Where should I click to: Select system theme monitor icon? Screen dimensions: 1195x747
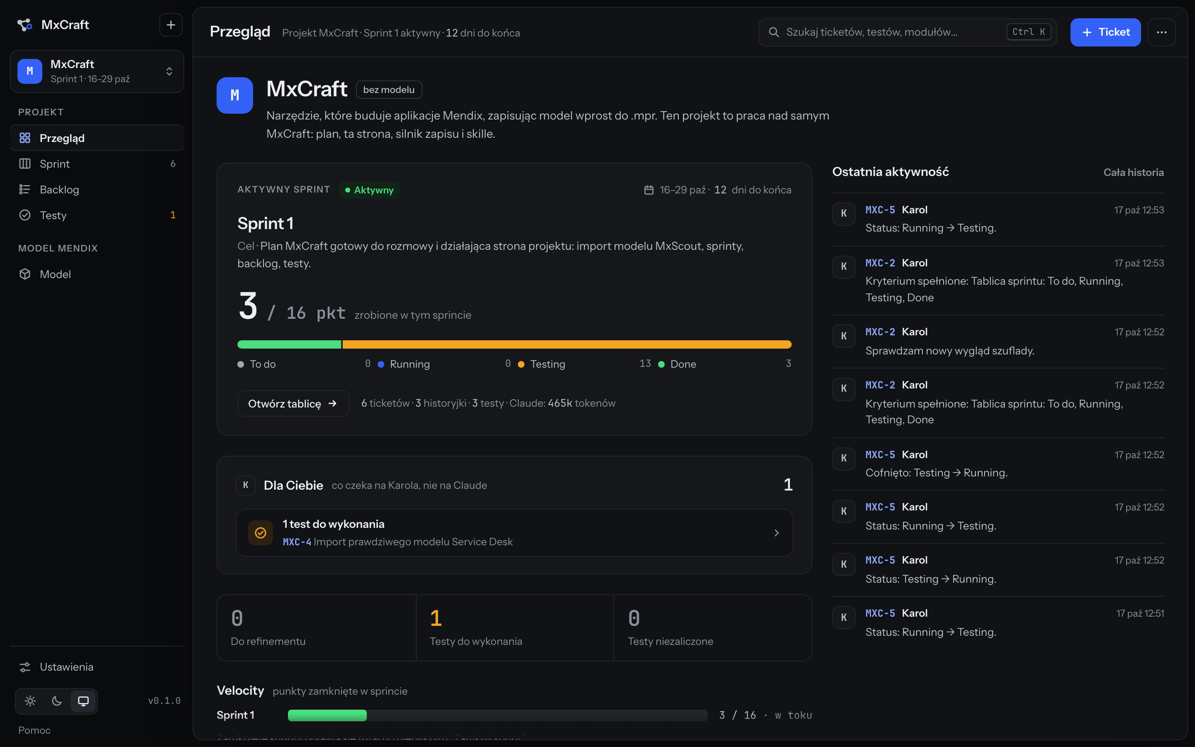coord(83,701)
